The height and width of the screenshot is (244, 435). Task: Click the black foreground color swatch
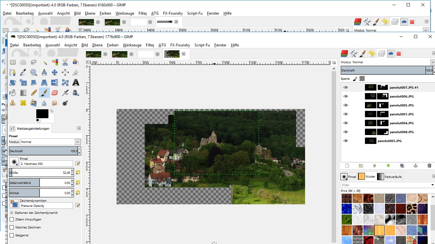pyautogui.click(x=42, y=114)
